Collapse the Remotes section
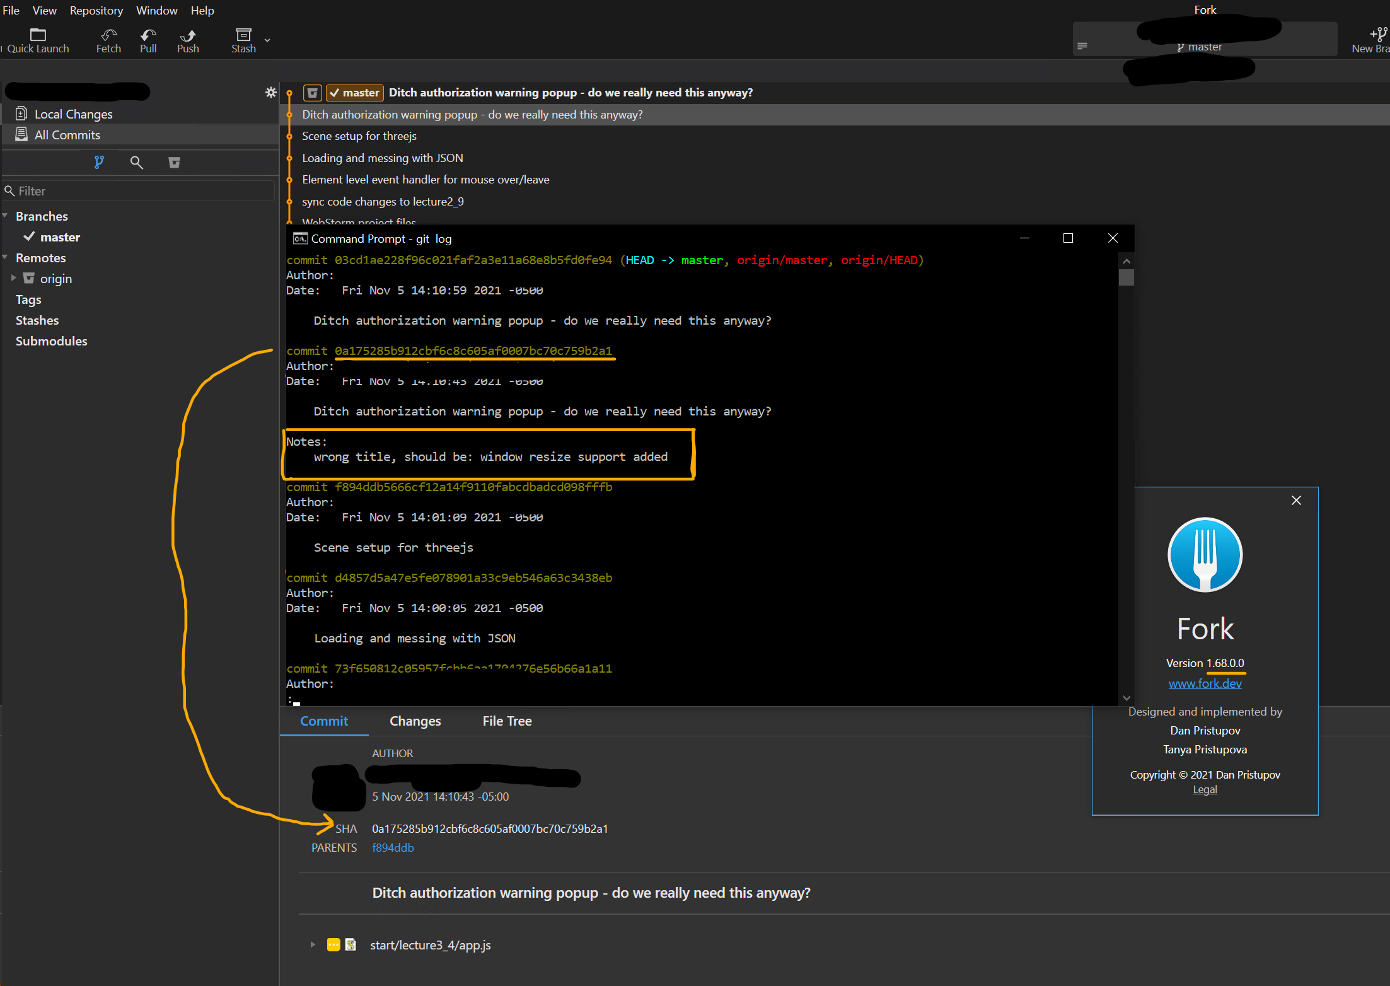Screen dimensions: 1390x986 tap(5, 257)
